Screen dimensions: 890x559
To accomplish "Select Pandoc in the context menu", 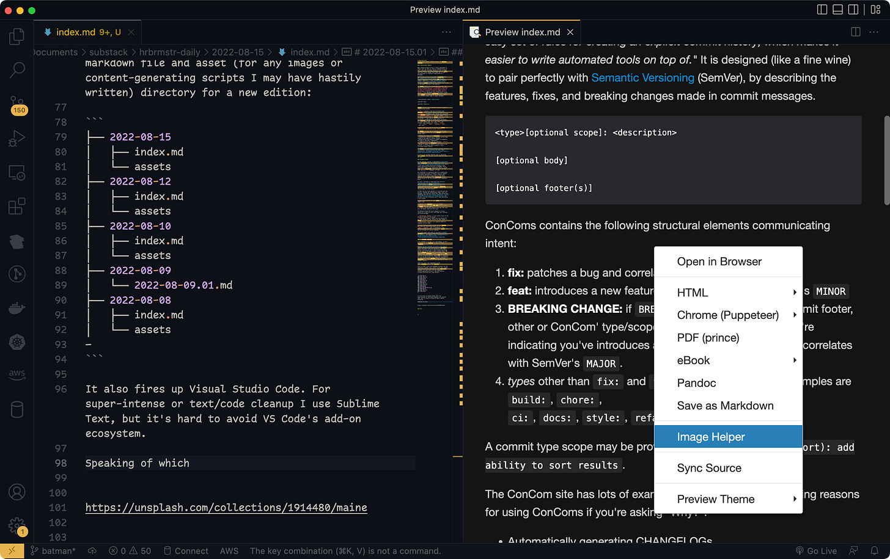I will coord(728,383).
